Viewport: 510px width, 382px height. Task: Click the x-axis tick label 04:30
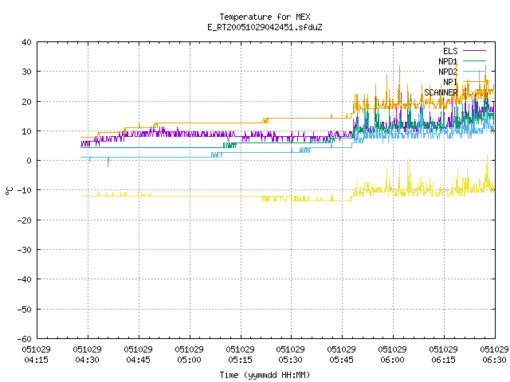[x=87, y=360]
